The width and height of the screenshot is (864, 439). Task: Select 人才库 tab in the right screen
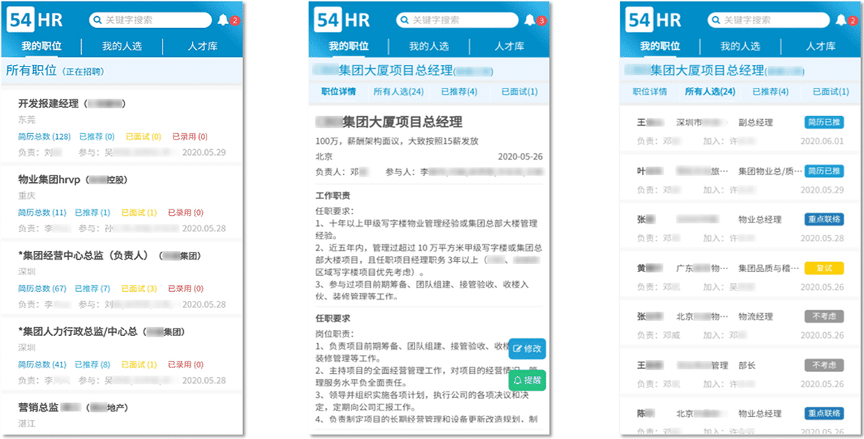pos(821,46)
